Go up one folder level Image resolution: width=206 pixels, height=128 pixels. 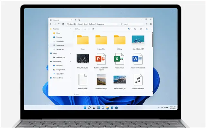pos(59,24)
